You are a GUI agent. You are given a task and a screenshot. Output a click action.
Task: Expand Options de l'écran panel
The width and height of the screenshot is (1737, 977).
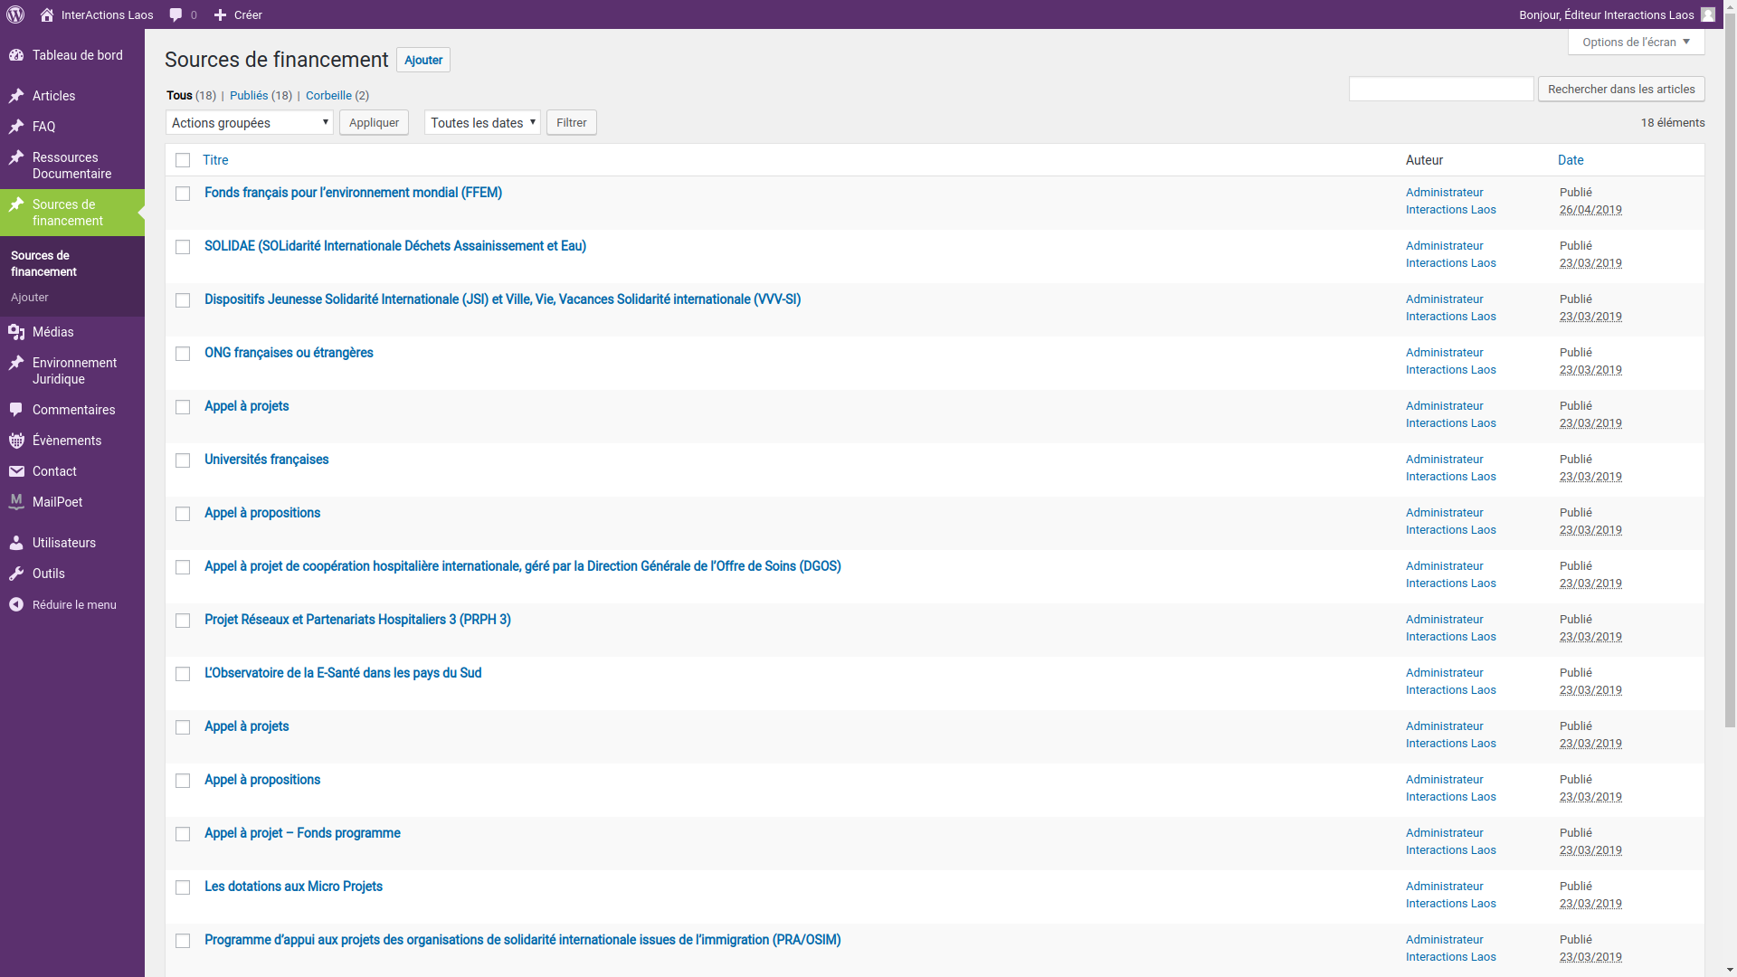point(1636,42)
